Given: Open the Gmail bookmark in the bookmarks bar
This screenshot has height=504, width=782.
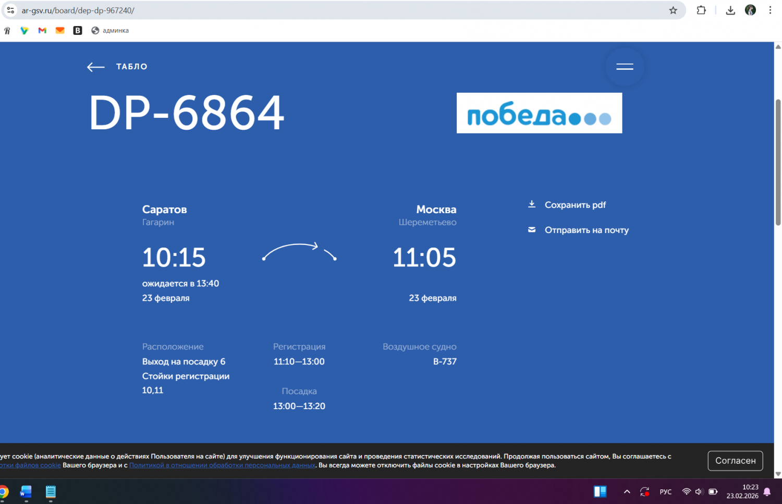Looking at the screenshot, I should [42, 31].
